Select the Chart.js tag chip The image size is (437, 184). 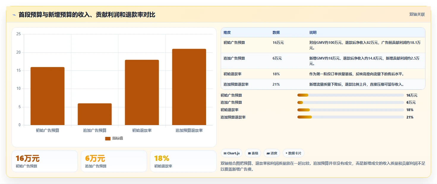tap(232, 153)
